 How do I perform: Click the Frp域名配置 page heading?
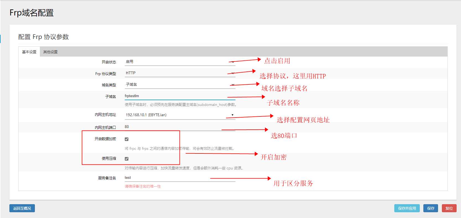(x=32, y=13)
